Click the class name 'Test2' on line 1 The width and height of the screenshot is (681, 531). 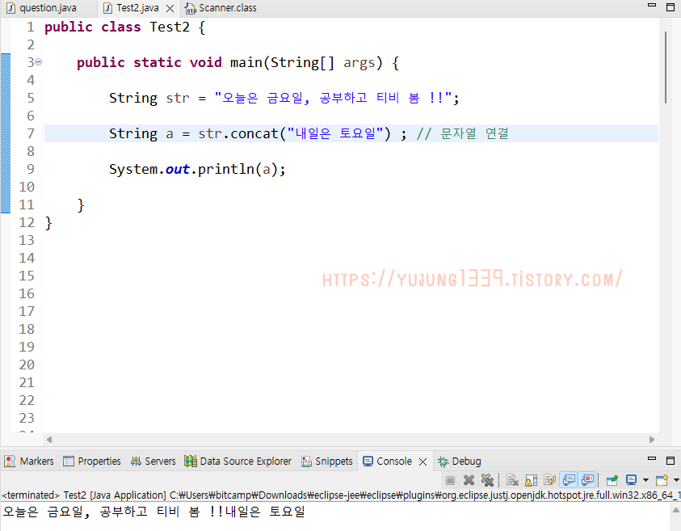click(170, 27)
